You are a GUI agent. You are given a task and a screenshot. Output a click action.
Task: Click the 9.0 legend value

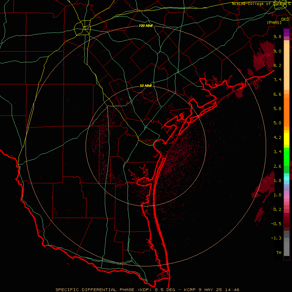point(277,51)
